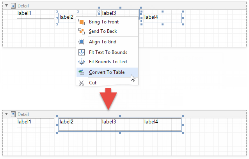Choose Convert To Table from context menu
Image resolution: width=249 pixels, height=159 pixels.
pyautogui.click(x=107, y=72)
